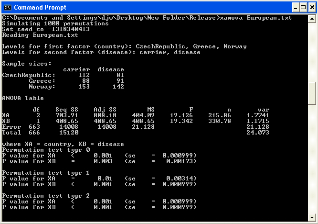This screenshot has width=318, height=224.
Task: Click 'xamova European.txt' on the command line
Action: click(x=256, y=18)
